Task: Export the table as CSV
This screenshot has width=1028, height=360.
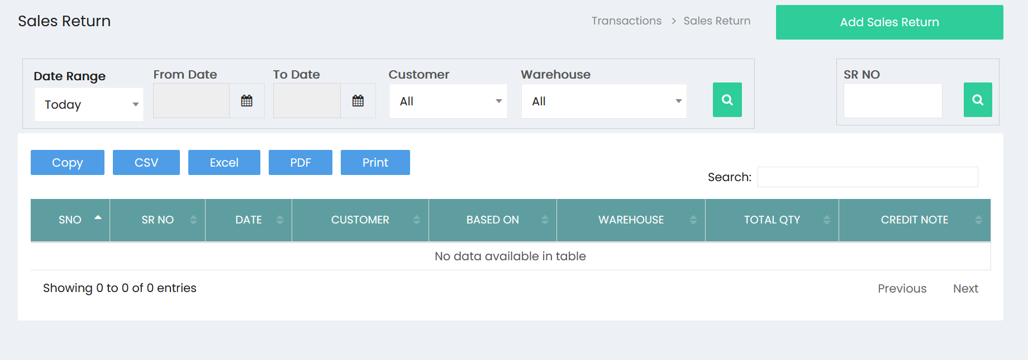Action: pos(146,163)
